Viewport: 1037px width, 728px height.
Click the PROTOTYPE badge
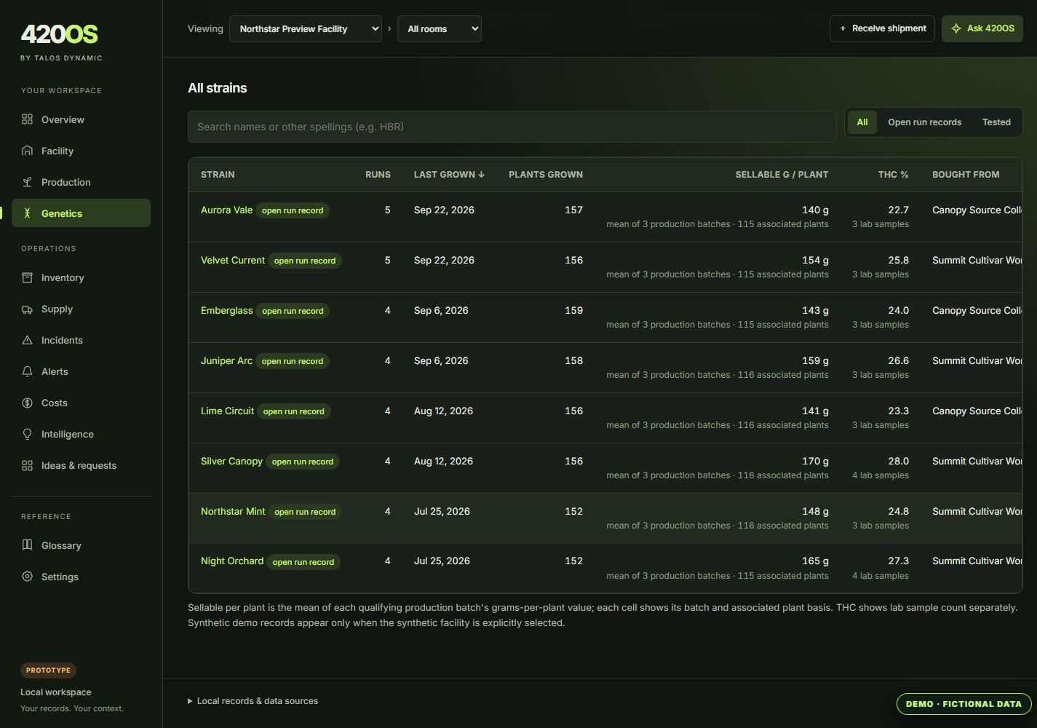(48, 670)
